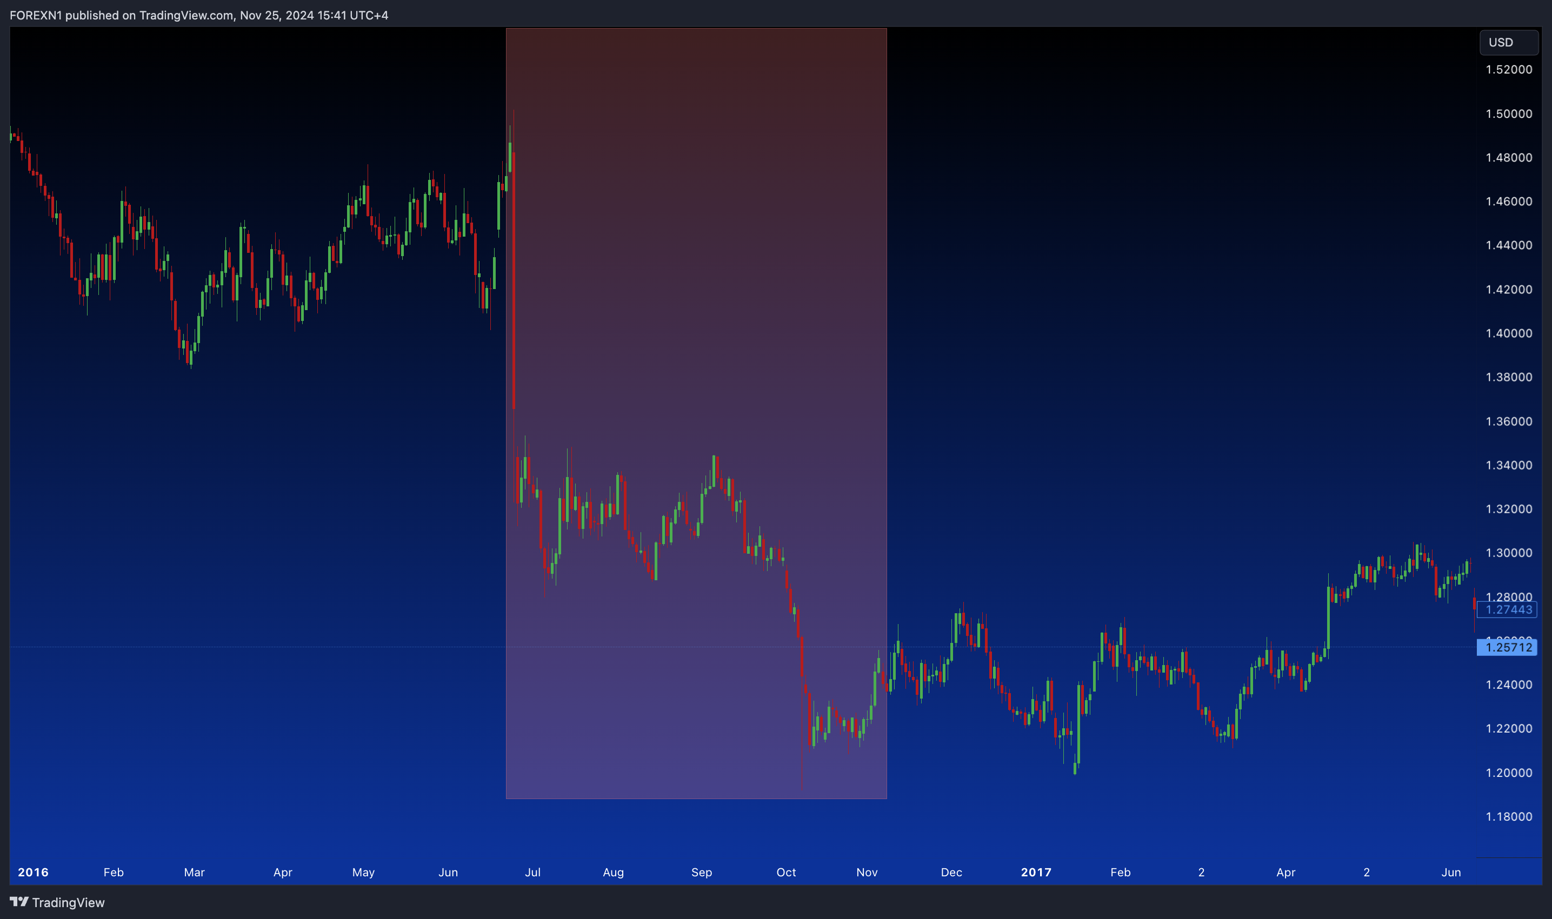Screen dimensions: 1552x919
Task: Click the 1.24000 price axis label
Action: coord(1509,685)
